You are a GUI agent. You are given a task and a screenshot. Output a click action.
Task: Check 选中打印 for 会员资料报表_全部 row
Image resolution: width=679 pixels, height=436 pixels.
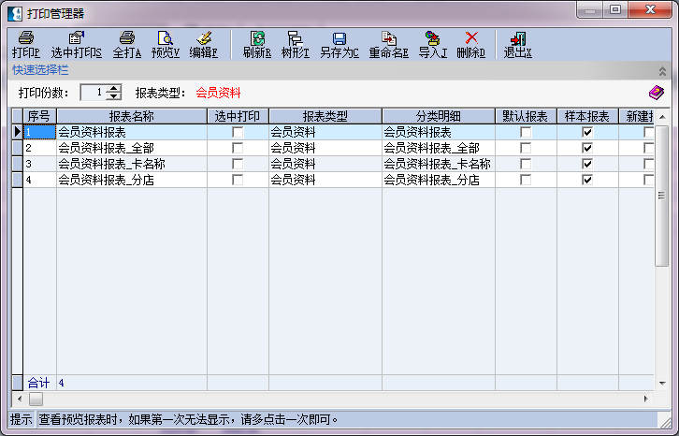[238, 149]
